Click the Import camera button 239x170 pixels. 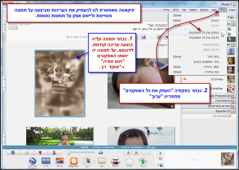click(x=231, y=17)
